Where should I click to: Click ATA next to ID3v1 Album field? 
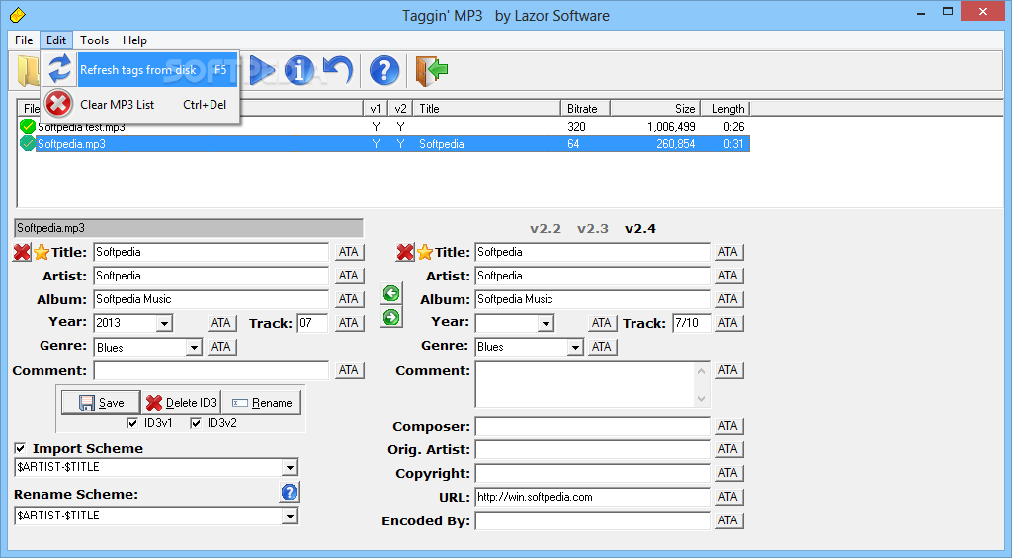coord(349,299)
